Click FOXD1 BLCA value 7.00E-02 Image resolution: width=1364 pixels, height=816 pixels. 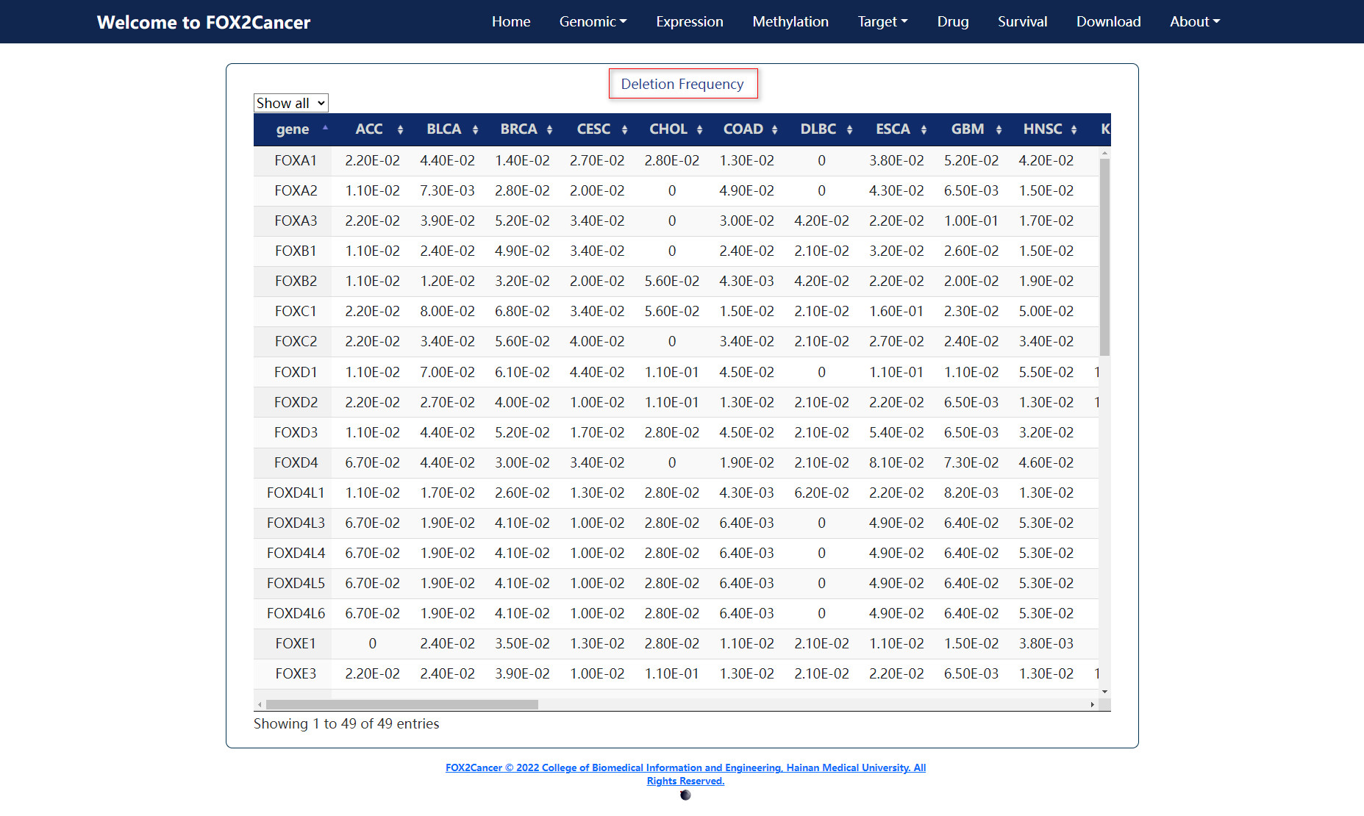coord(447,372)
